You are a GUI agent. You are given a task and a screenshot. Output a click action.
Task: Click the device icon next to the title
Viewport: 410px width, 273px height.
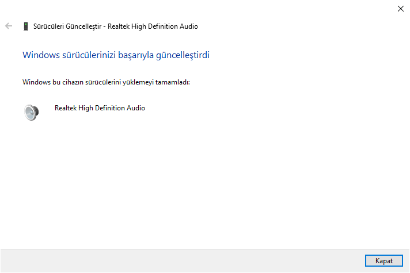[x=25, y=26]
